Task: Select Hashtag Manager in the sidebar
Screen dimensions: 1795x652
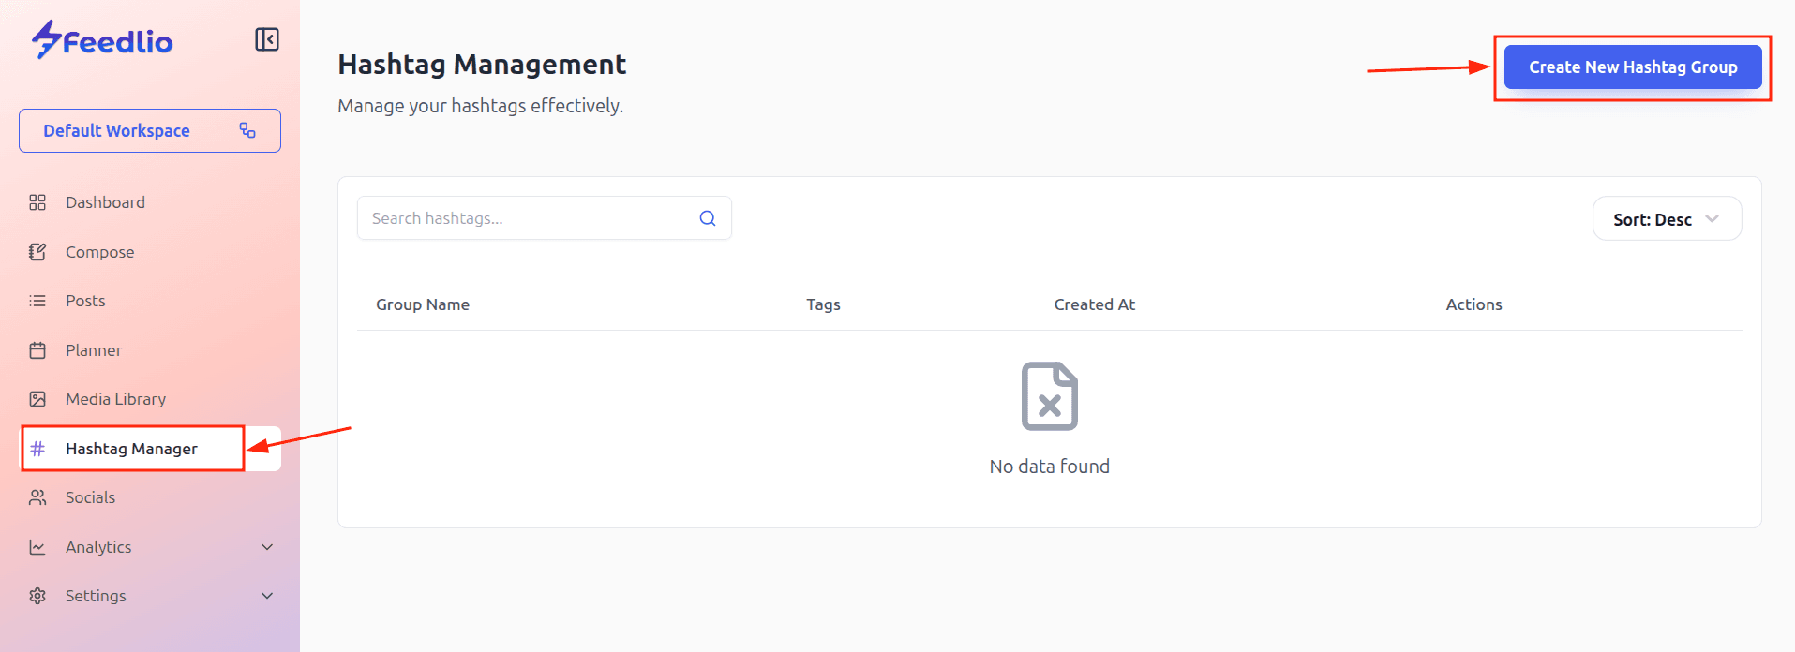Action: pyautogui.click(x=131, y=449)
